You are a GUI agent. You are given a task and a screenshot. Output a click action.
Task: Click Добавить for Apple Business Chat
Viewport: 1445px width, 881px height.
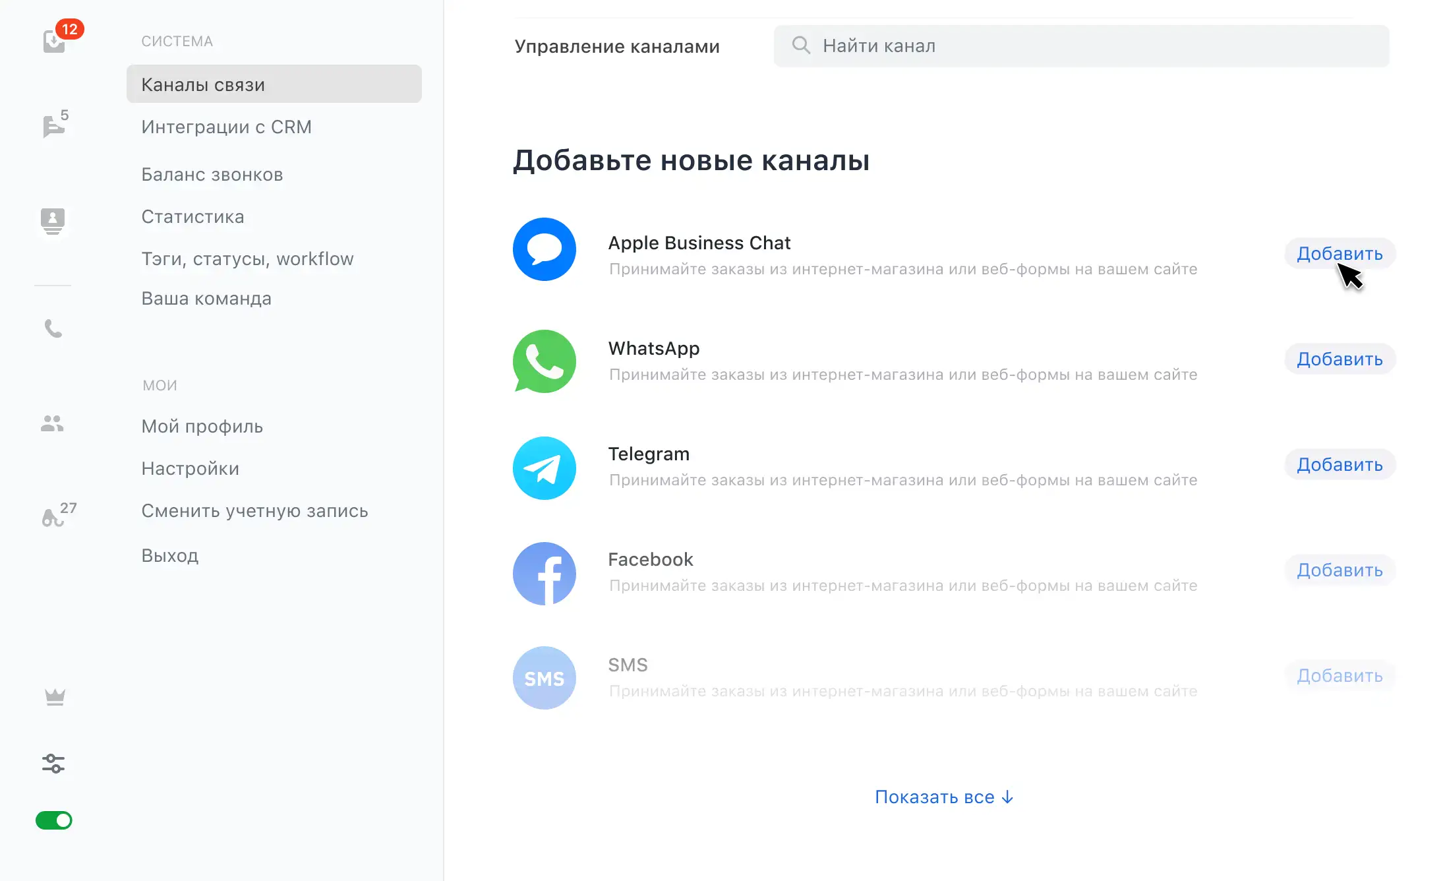pyautogui.click(x=1340, y=254)
